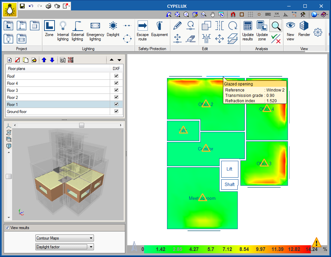
Task: Toggle DXF checkbox for Ground floor
Action: click(x=116, y=111)
